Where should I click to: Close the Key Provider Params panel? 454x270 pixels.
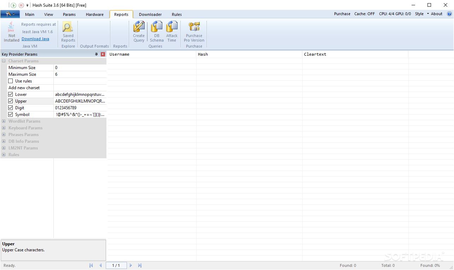tap(103, 54)
